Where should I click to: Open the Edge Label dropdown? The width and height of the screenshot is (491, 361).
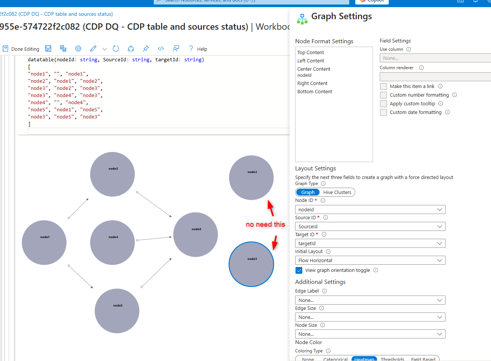pyautogui.click(x=370, y=300)
